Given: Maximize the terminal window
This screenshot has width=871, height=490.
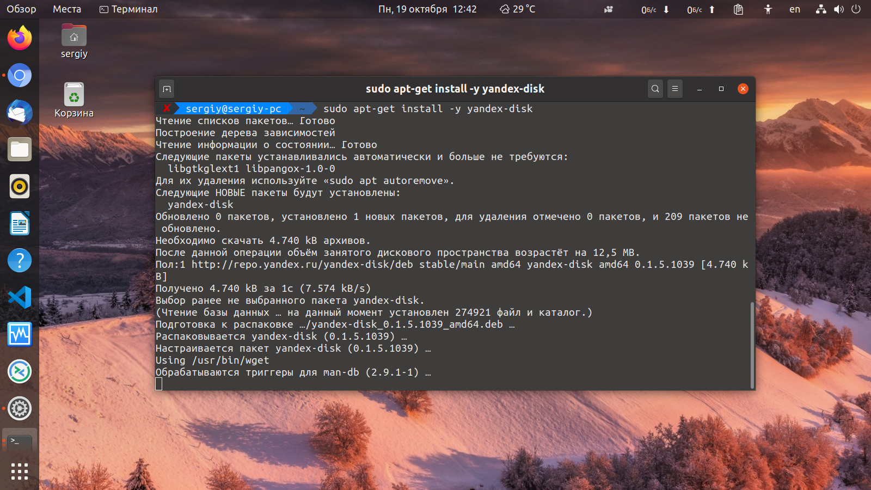Looking at the screenshot, I should [721, 89].
